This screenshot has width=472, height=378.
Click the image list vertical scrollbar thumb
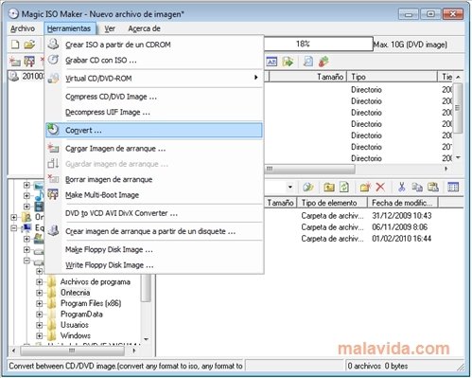[458, 108]
